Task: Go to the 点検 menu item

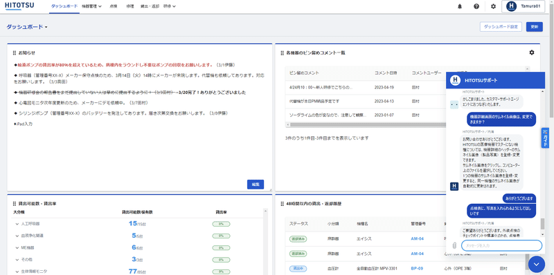Action: click(114, 6)
